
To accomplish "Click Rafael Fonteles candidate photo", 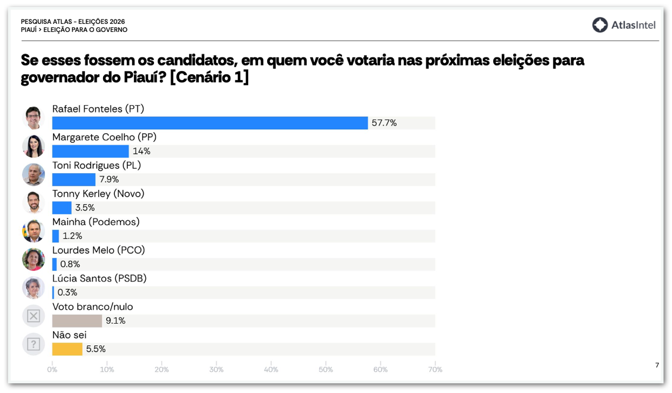I will 34,117.
